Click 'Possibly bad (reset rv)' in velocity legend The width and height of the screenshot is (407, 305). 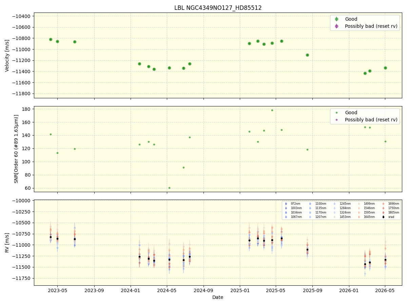pos(371,26)
